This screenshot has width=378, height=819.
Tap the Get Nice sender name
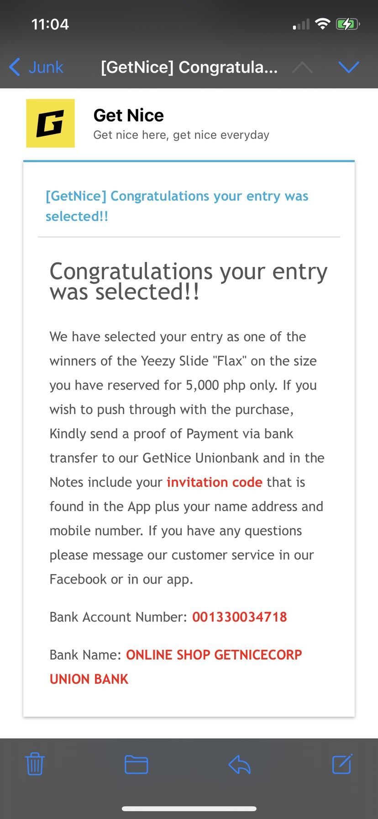click(128, 116)
